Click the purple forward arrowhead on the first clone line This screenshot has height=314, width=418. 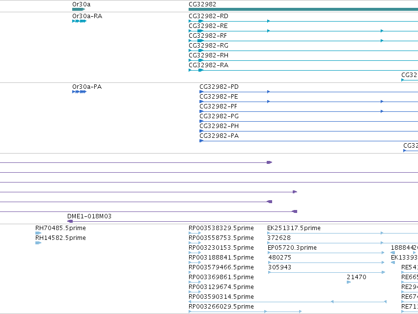[270, 162]
